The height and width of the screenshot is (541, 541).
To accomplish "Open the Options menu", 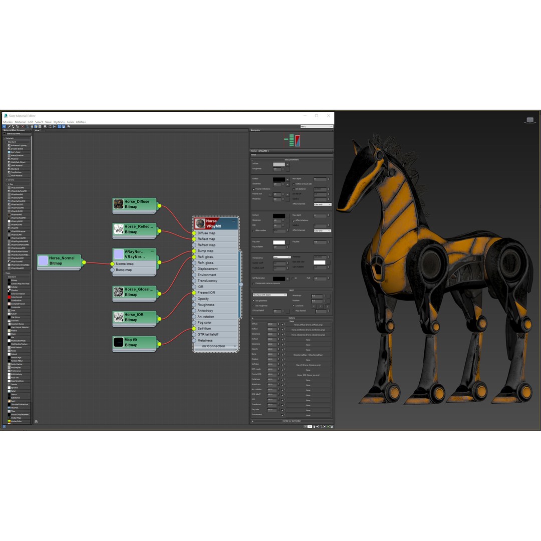I will click(x=59, y=122).
